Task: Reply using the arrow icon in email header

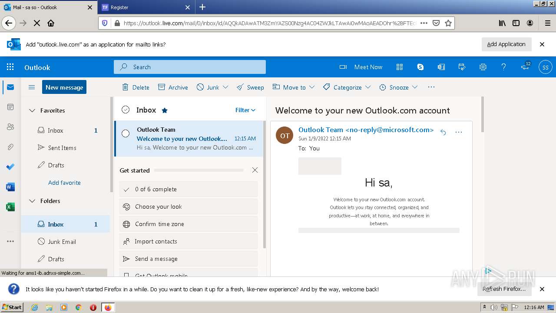Action: [x=443, y=132]
